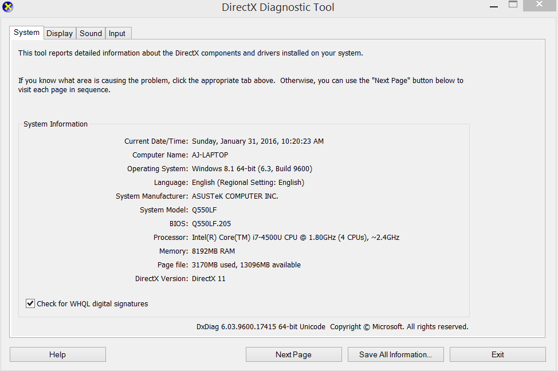The width and height of the screenshot is (558, 371).
Task: Go to Next Page
Action: click(x=293, y=354)
